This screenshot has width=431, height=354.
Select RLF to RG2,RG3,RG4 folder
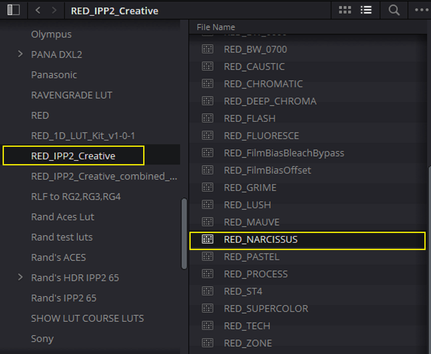click(x=76, y=196)
